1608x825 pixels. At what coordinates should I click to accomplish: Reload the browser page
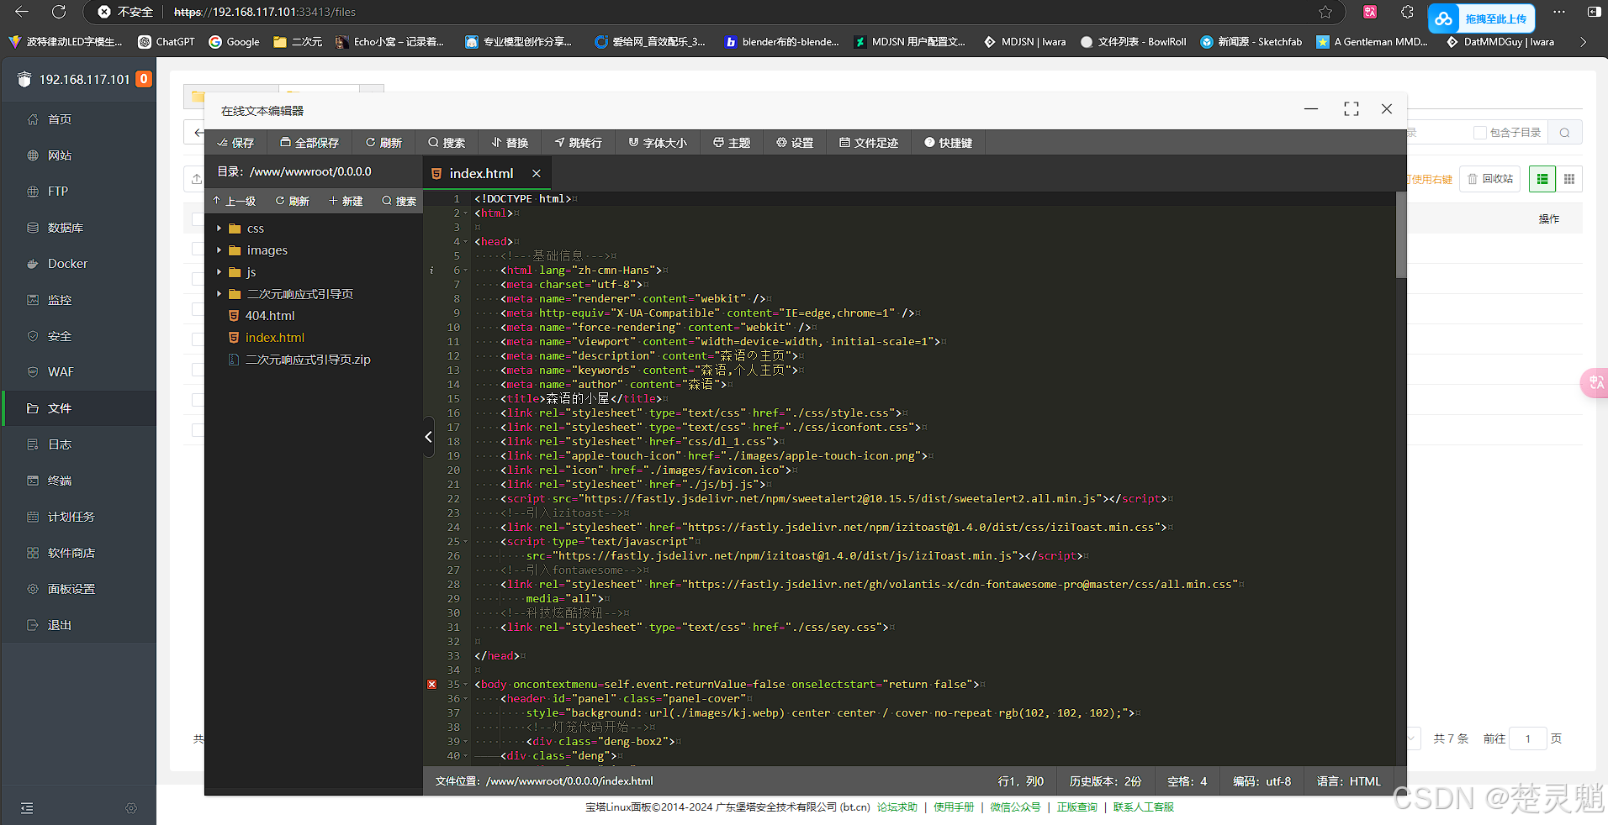[x=59, y=12]
